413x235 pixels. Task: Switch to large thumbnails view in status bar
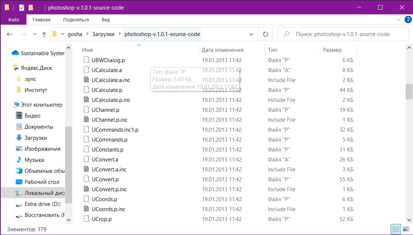point(406,229)
